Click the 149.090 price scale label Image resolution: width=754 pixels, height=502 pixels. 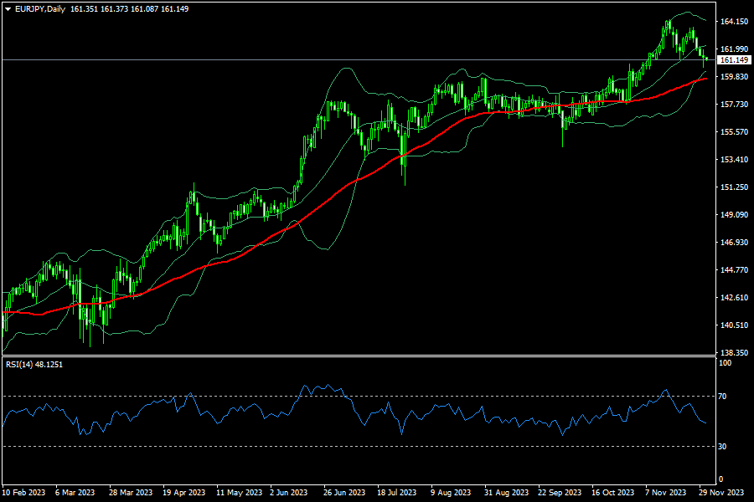point(734,215)
